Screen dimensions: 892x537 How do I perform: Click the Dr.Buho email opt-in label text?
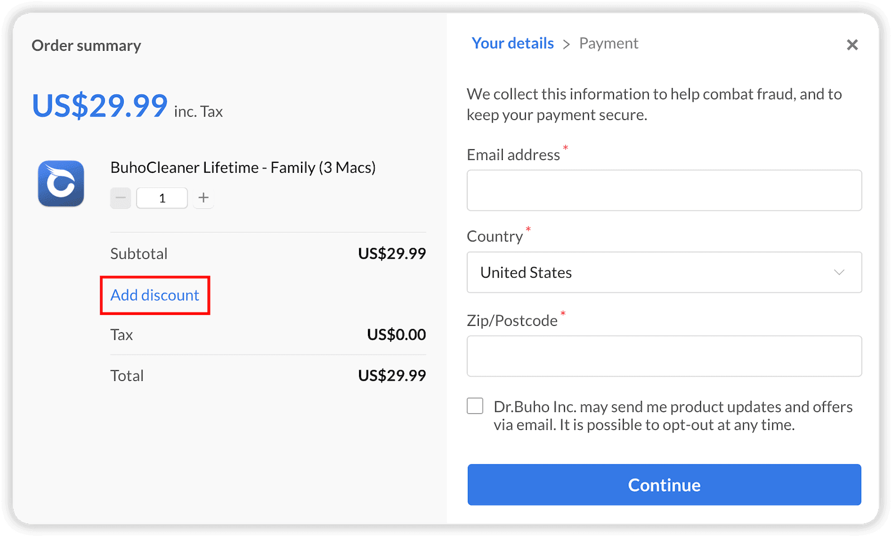pyautogui.click(x=673, y=415)
